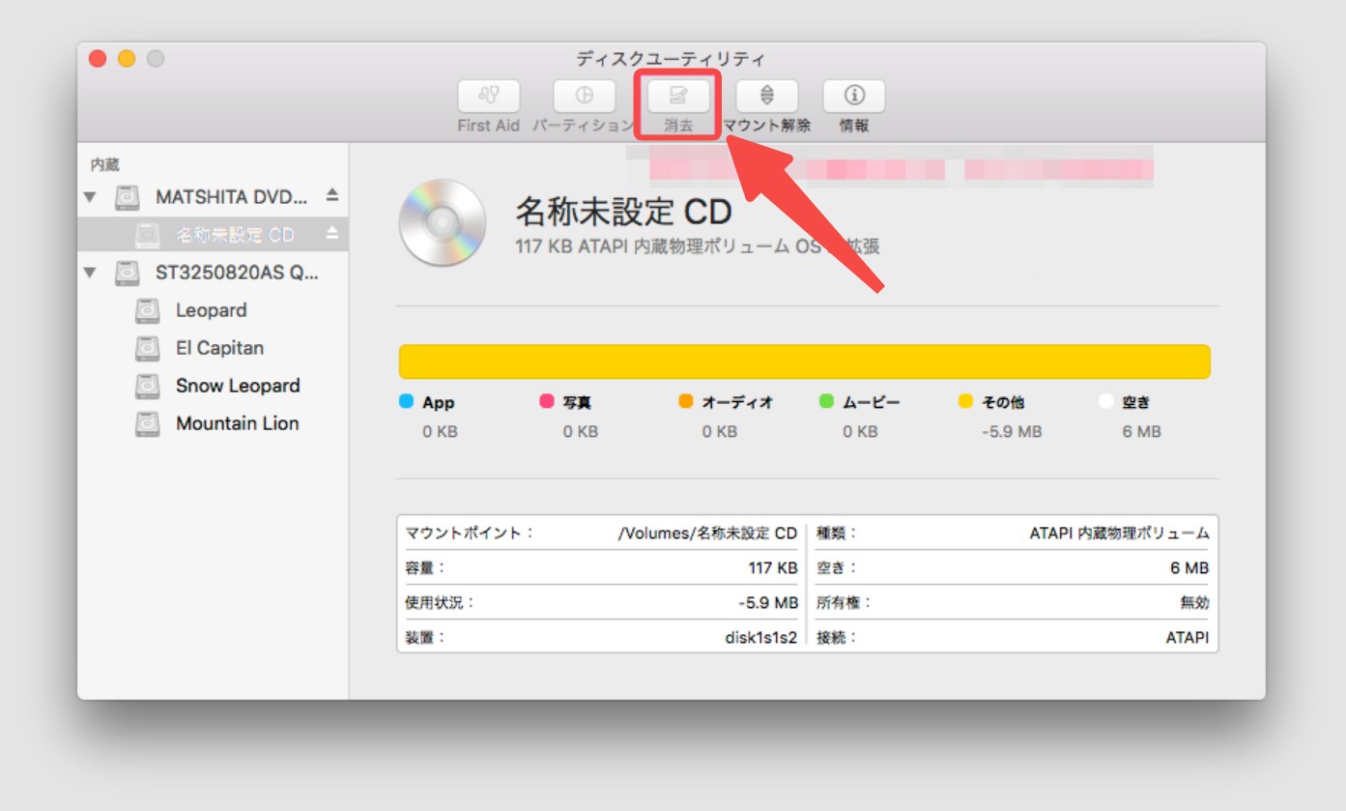
Task: Click the First Aid toolbar icon
Action: coord(488,96)
